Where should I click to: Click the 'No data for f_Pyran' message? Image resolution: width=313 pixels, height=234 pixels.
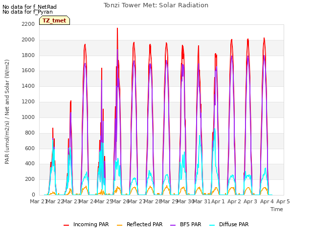27,12
